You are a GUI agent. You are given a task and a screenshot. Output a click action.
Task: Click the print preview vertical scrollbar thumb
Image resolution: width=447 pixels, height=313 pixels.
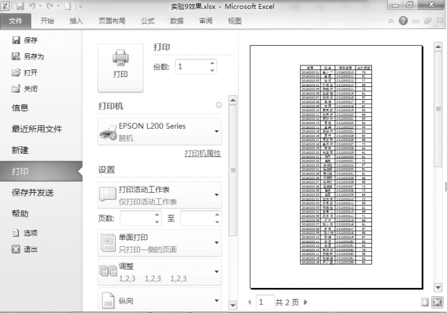point(438,109)
